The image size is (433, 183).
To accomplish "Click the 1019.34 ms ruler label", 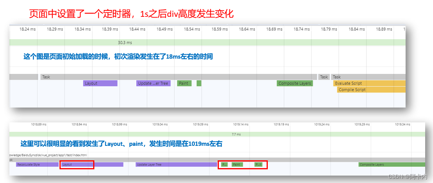I will (402, 124).
